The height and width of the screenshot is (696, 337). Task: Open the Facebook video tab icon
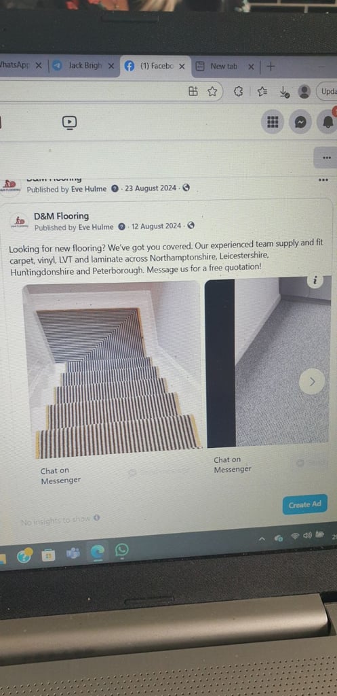70,122
